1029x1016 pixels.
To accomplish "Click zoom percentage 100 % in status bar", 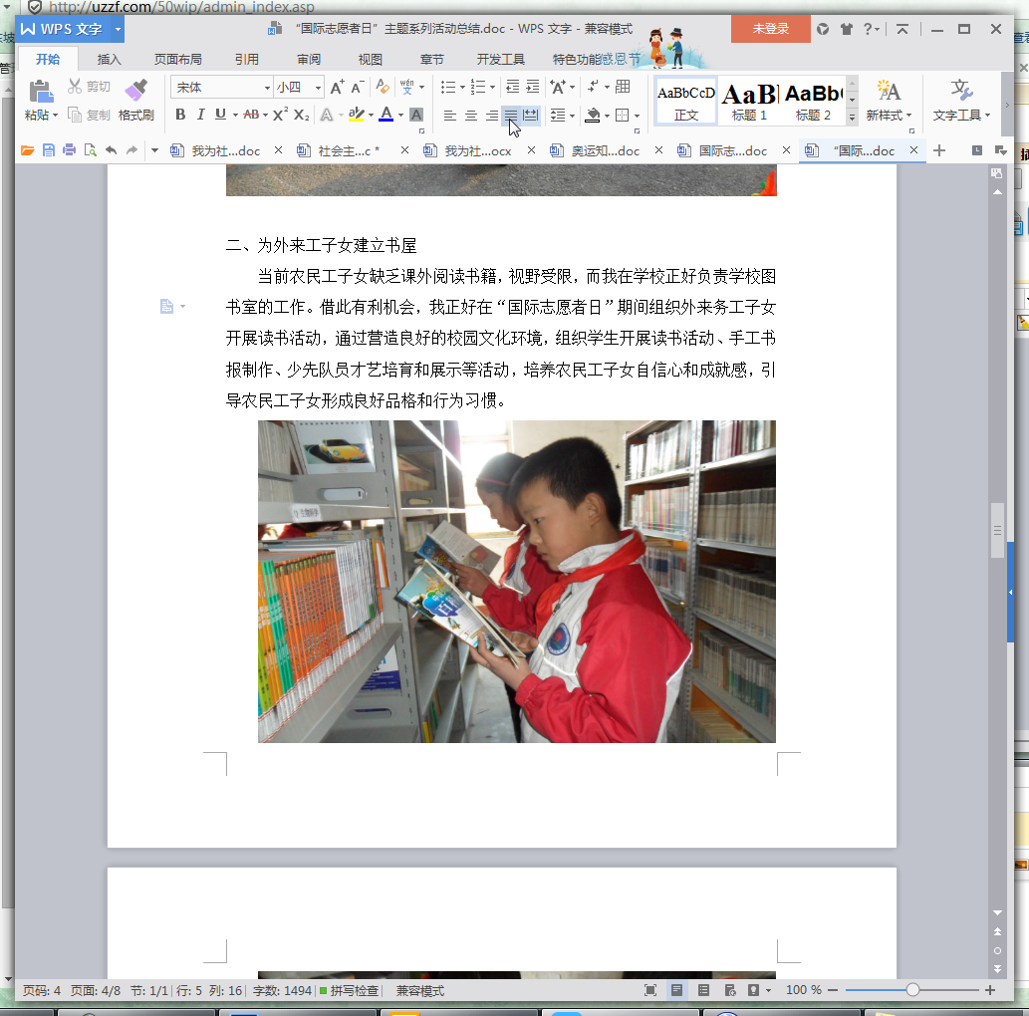I will click(803, 990).
